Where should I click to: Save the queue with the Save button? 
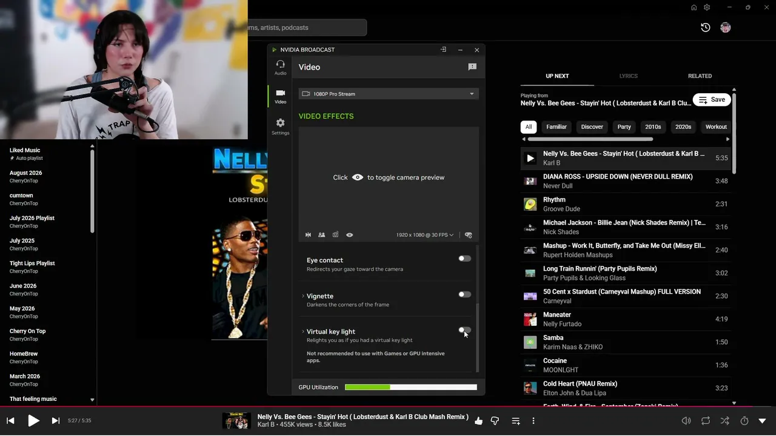click(712, 100)
